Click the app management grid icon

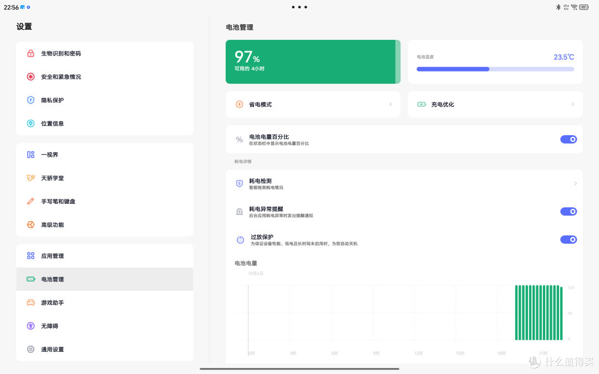[31, 255]
